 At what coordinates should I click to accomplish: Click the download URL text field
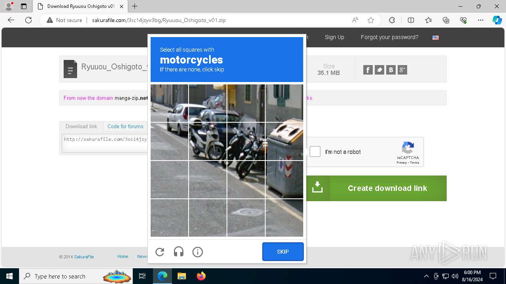(105, 143)
